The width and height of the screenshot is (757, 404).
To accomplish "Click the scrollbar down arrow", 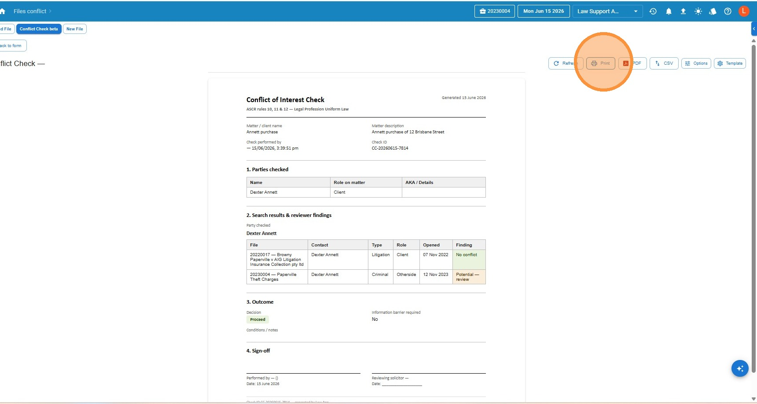I will click(754, 399).
